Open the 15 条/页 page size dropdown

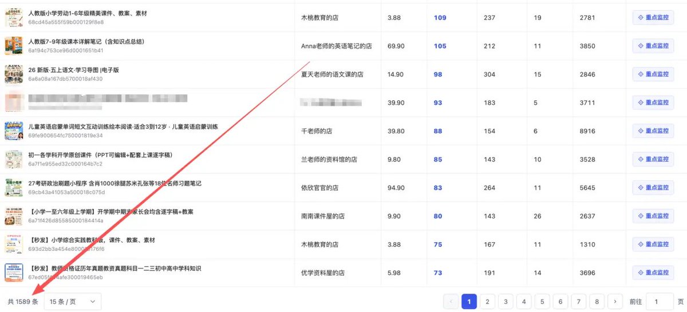pos(73,302)
